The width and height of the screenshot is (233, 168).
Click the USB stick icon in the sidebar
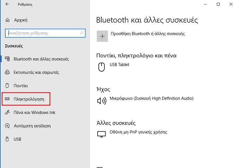pyautogui.click(x=7, y=139)
